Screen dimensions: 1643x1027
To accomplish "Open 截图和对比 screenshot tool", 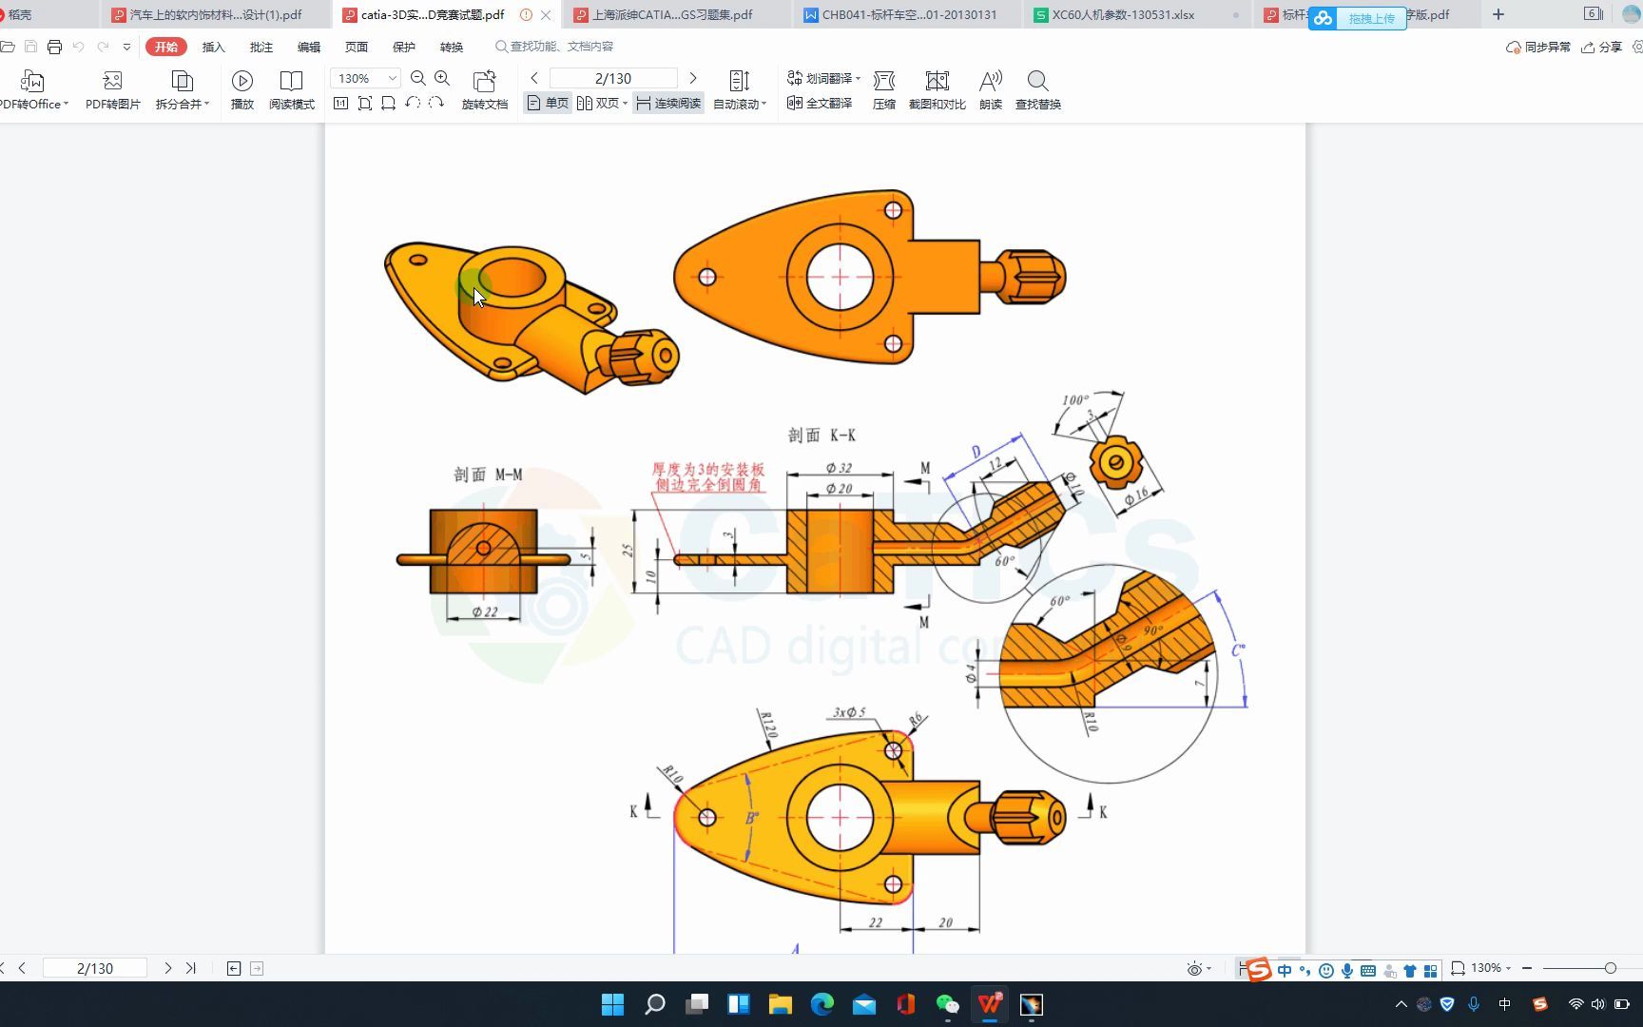I will [937, 90].
